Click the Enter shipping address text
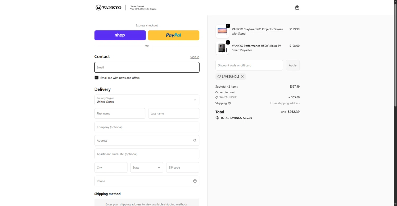Image resolution: width=397 pixels, height=206 pixels. coord(285,103)
